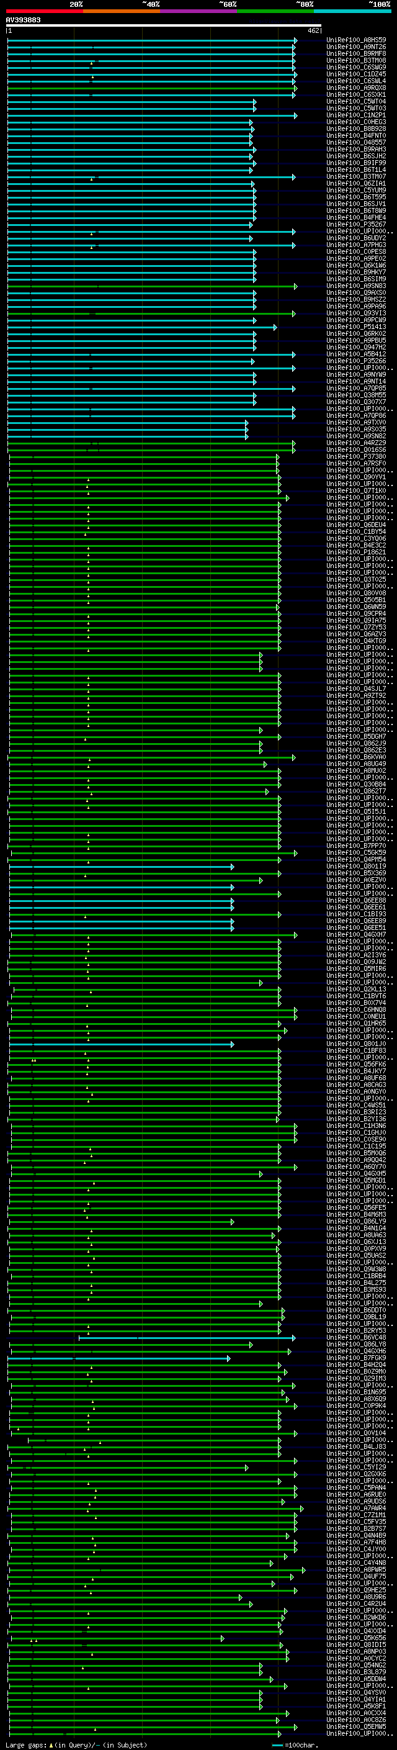Select hit label UniRef100_Q93VI3
397x1750 pixels.
pyautogui.click(x=356, y=313)
